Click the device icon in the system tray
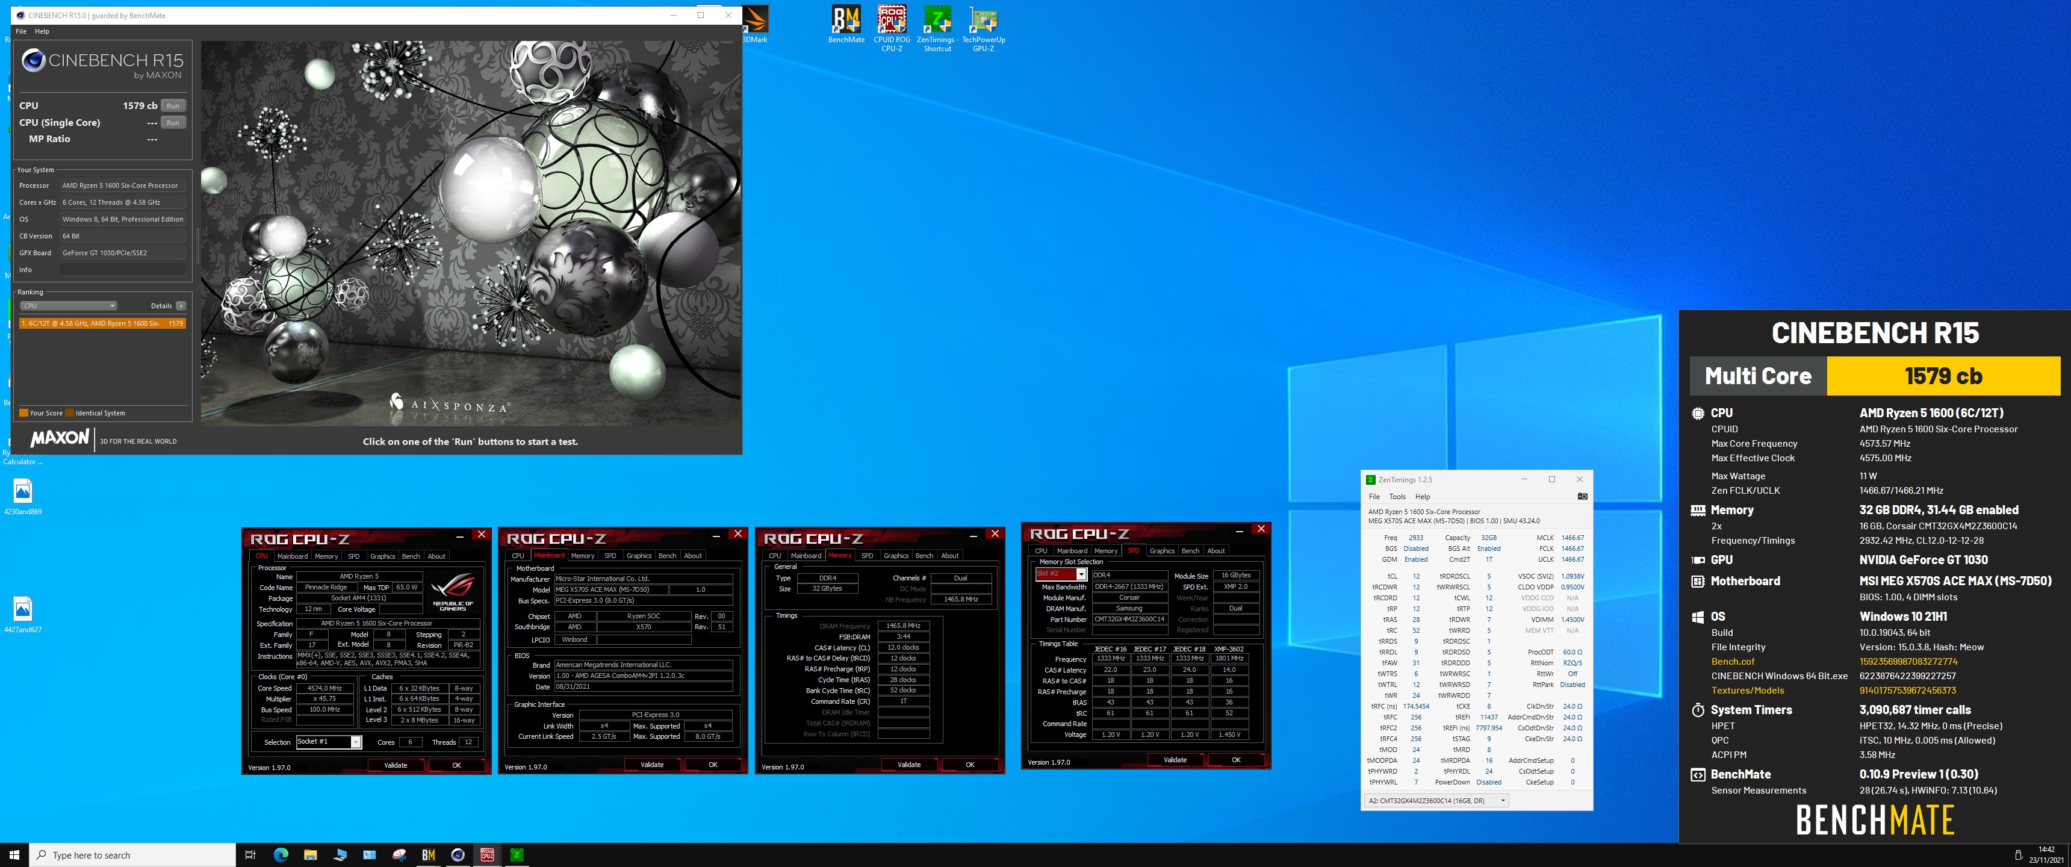 click(x=2018, y=854)
